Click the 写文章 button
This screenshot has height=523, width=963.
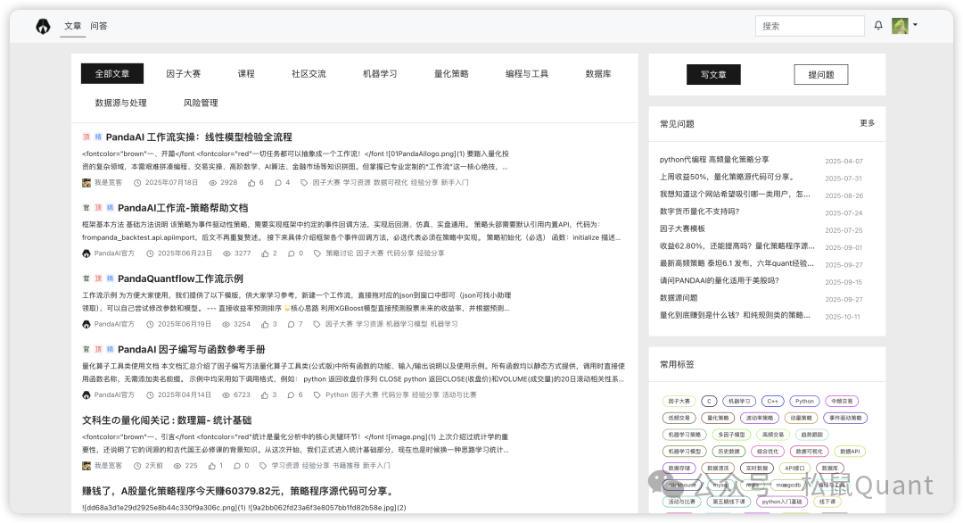(713, 75)
